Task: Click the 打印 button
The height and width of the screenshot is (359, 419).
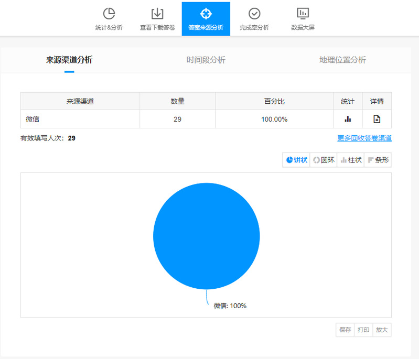Action: click(363, 330)
